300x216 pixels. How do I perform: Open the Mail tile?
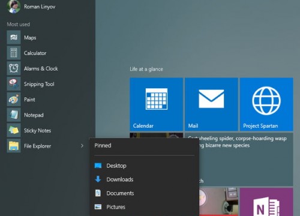211,104
